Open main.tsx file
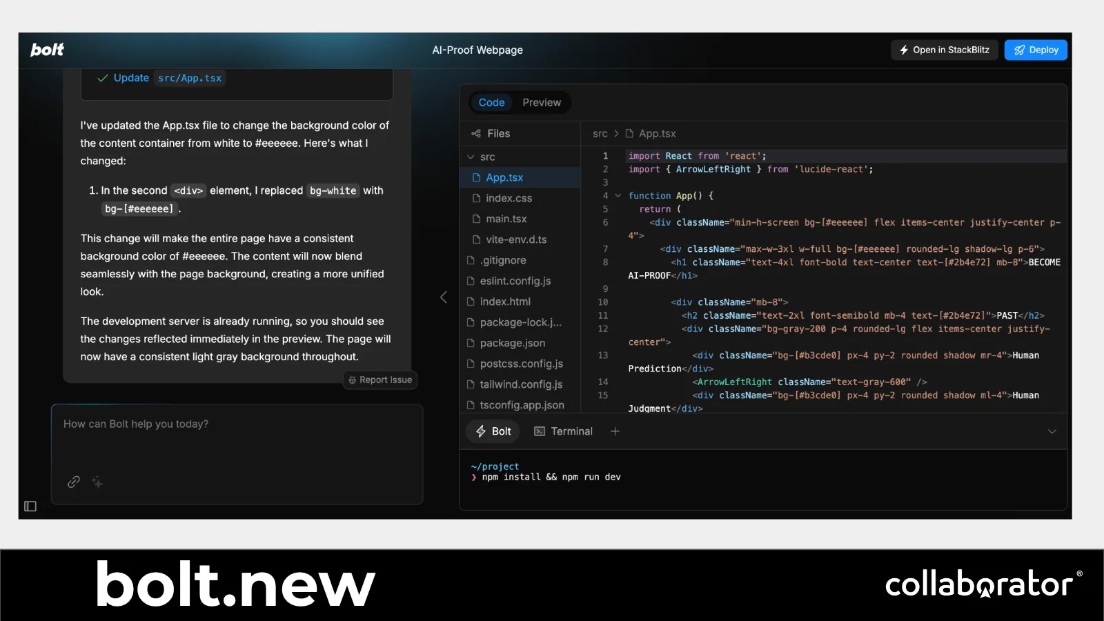Image resolution: width=1104 pixels, height=621 pixels. click(x=520, y=219)
